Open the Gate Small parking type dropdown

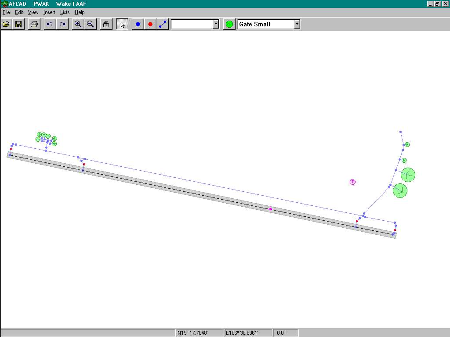point(297,24)
